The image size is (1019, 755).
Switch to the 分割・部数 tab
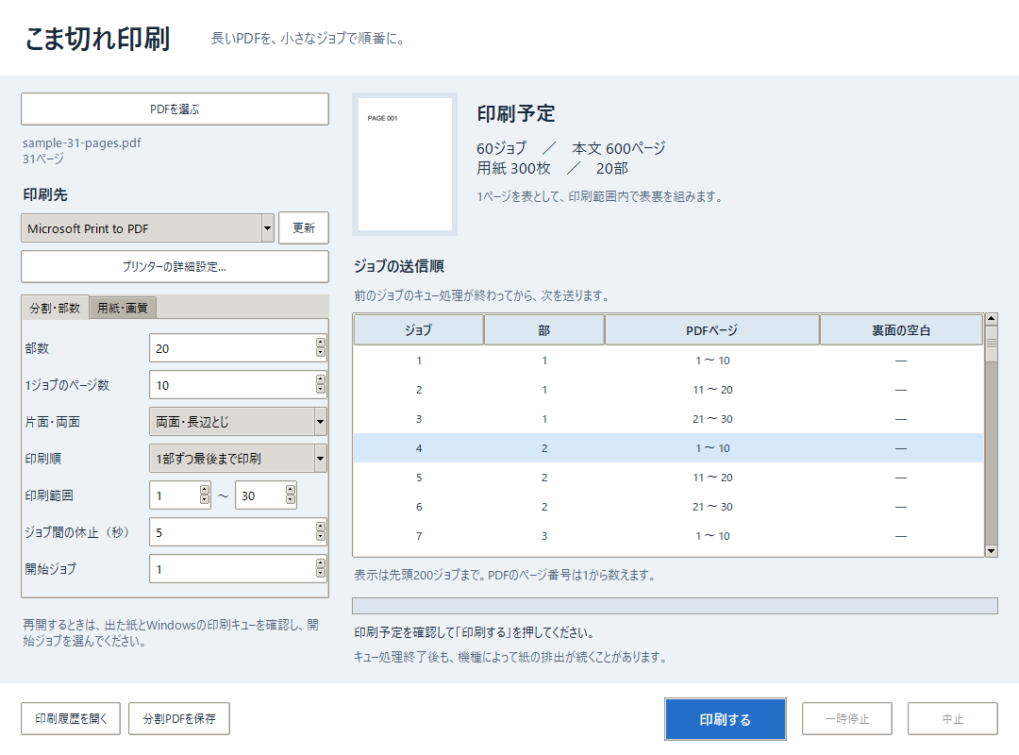(56, 308)
